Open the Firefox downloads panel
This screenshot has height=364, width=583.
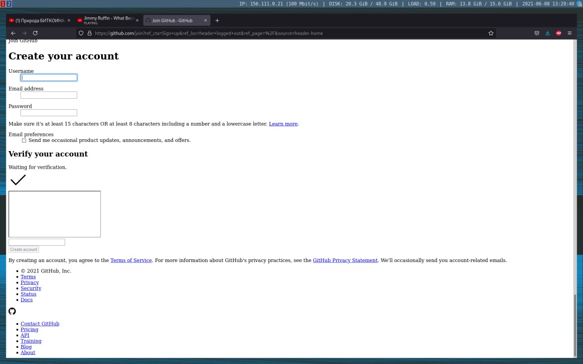pyautogui.click(x=547, y=33)
